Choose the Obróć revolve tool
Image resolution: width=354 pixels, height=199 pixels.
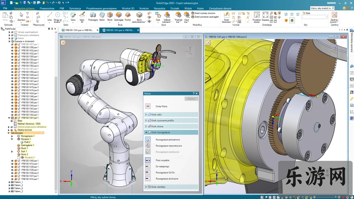click(102, 16)
